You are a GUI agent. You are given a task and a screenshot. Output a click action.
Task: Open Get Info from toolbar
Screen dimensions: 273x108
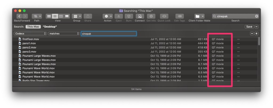pos(151,16)
